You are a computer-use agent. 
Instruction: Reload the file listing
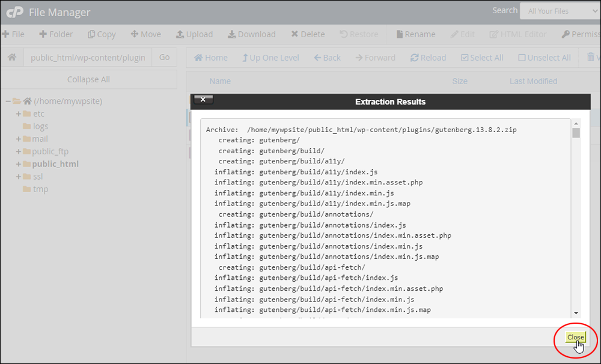tap(428, 58)
